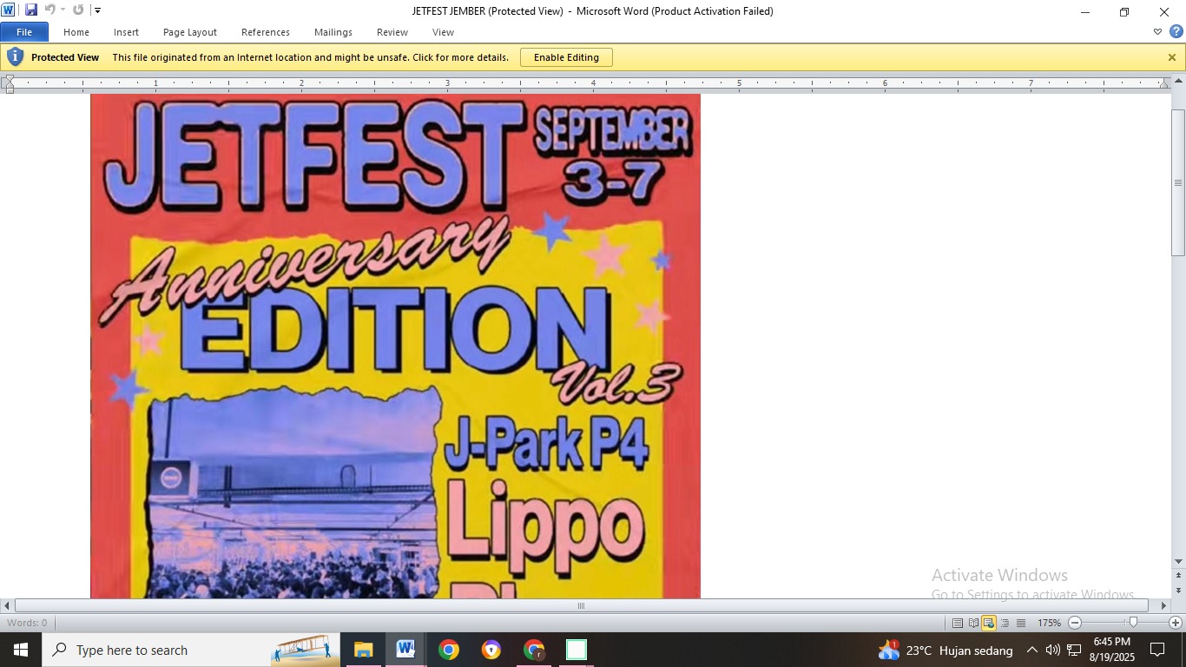Open the teal square app on taskbar
The image size is (1186, 667).
point(577,650)
